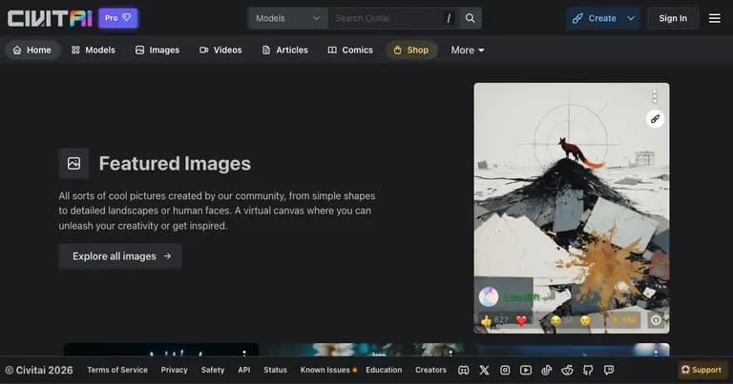The image size is (733, 384).
Task: Select the Articles tab
Action: coord(284,50)
